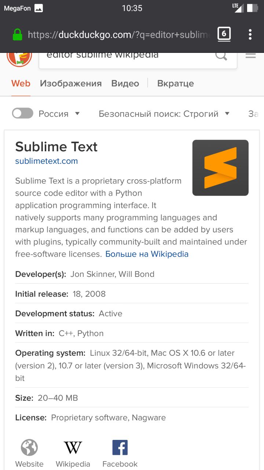
Task: Tap the battery status icon
Action: pos(252,8)
